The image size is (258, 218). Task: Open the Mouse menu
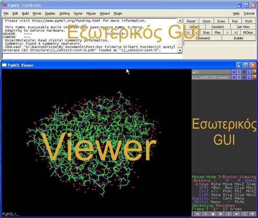(x=91, y=13)
